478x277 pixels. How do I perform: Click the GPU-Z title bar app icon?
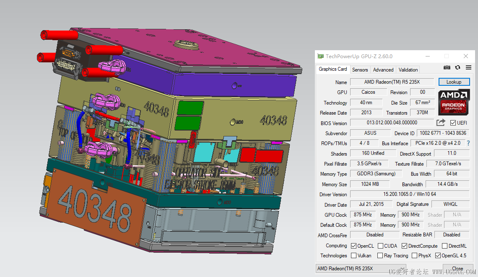[x=320, y=56]
